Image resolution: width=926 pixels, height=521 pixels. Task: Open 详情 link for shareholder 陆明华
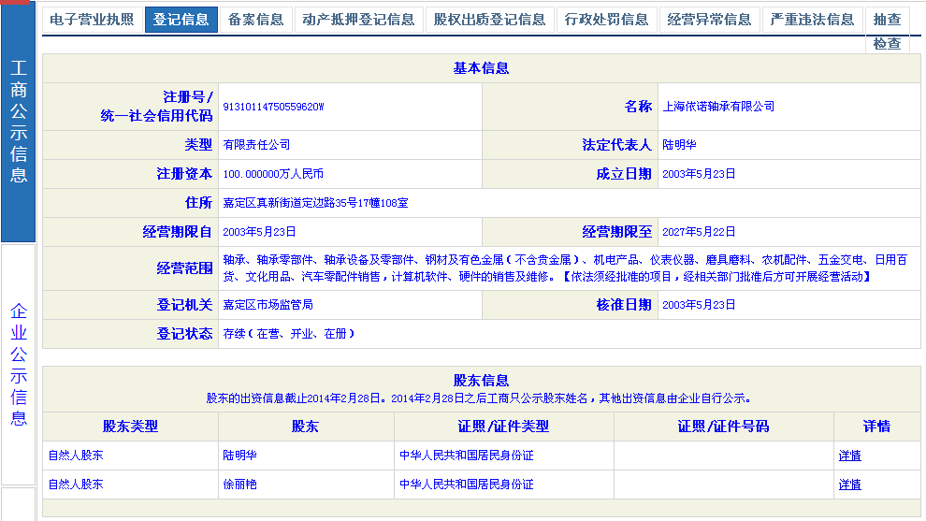pyautogui.click(x=849, y=456)
